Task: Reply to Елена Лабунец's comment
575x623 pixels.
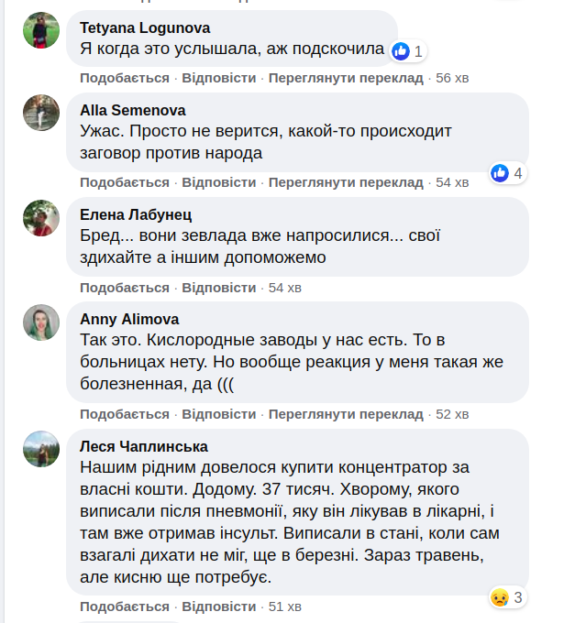Action: pyautogui.click(x=219, y=288)
